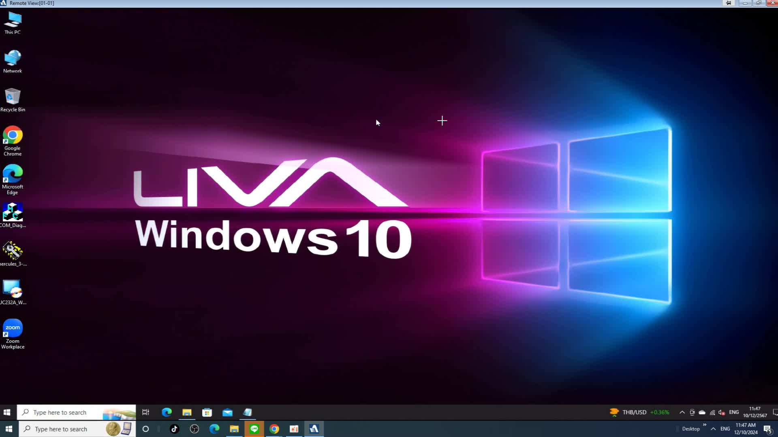Select the Recycle Bin desktop icon
The width and height of the screenshot is (778, 437).
point(13,100)
